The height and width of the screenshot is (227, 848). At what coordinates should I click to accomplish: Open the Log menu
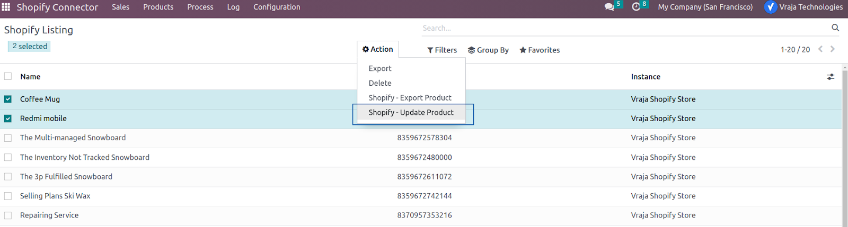[233, 7]
